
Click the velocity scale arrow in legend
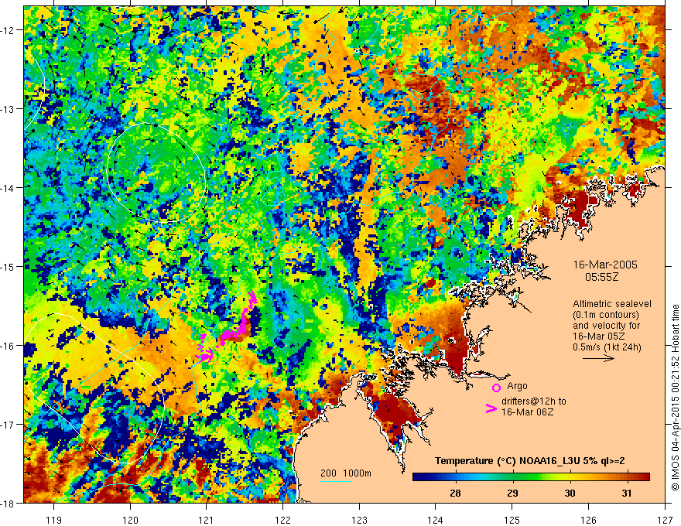pyautogui.click(x=598, y=358)
